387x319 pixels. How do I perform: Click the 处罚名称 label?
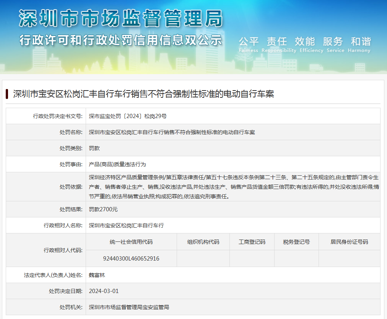pos(71,132)
